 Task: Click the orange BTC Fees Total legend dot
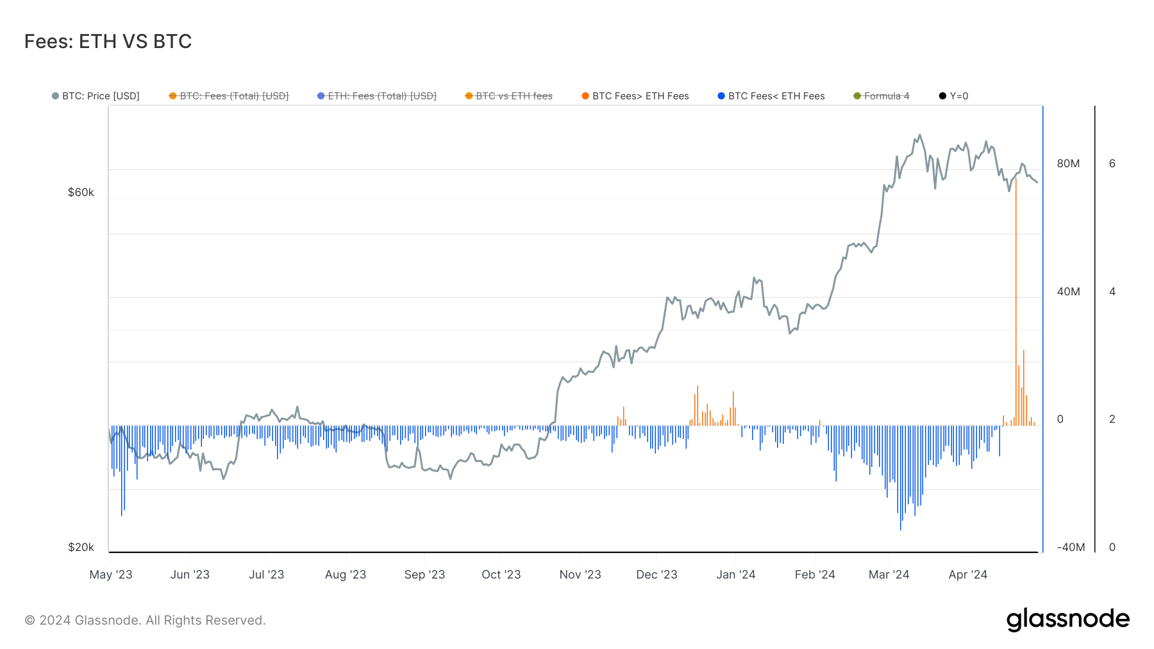(x=172, y=95)
